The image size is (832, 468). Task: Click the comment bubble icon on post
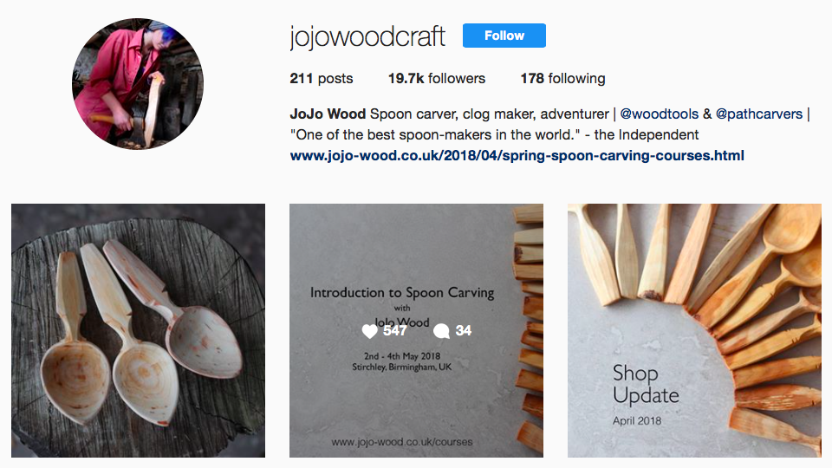pos(441,331)
